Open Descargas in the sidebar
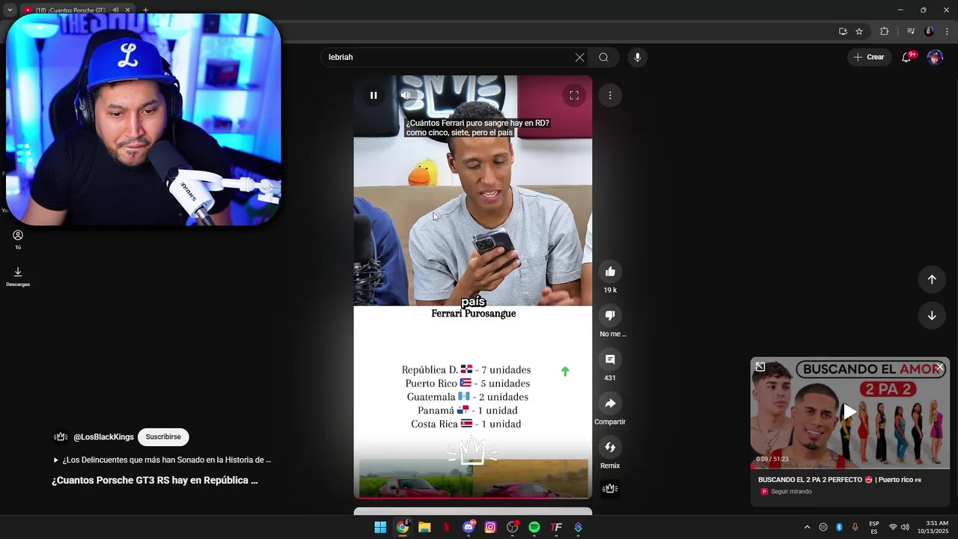 click(18, 276)
